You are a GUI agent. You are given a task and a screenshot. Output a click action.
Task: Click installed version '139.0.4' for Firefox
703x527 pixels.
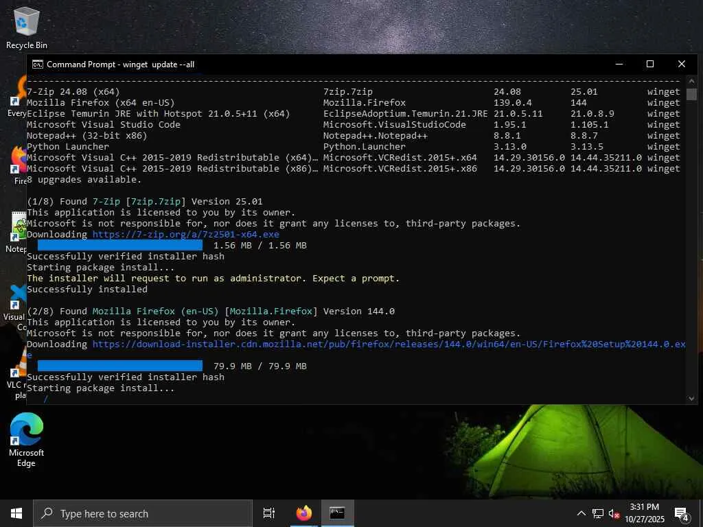tap(513, 103)
